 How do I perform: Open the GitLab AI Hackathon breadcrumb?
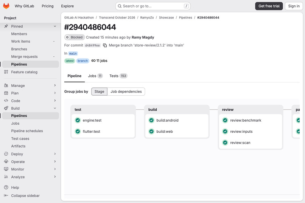pos(79,17)
